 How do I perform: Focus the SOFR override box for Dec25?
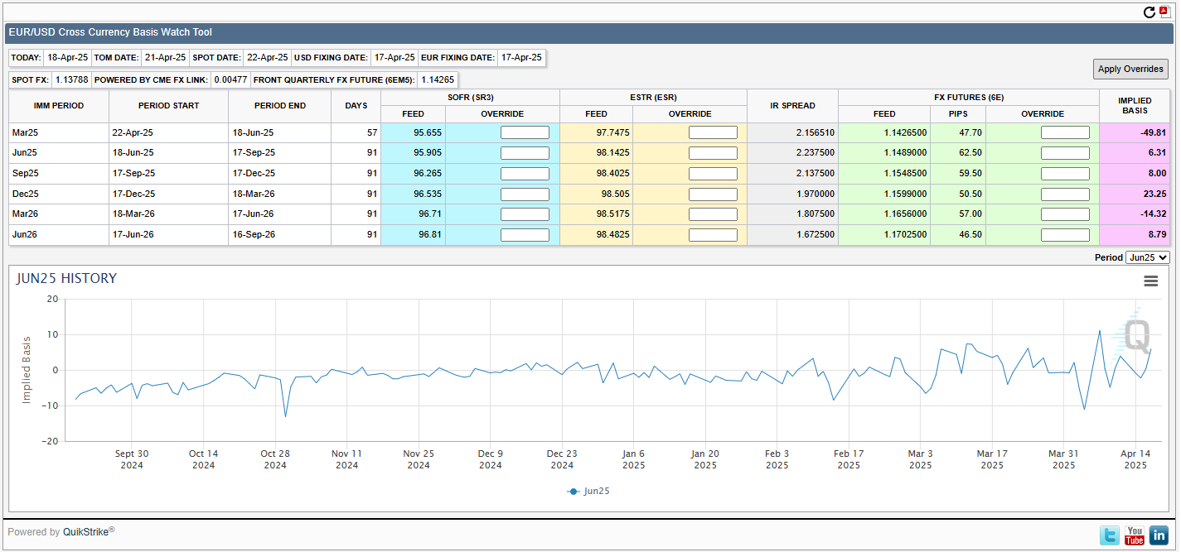525,194
